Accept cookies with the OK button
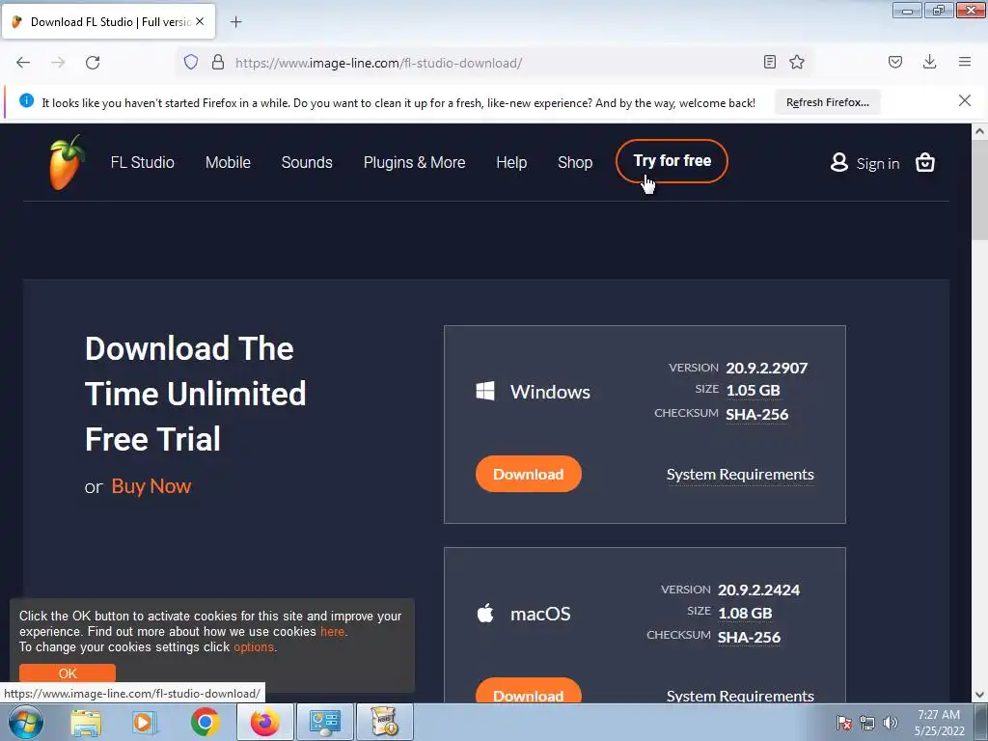Viewport: 988px width, 741px height. point(68,672)
